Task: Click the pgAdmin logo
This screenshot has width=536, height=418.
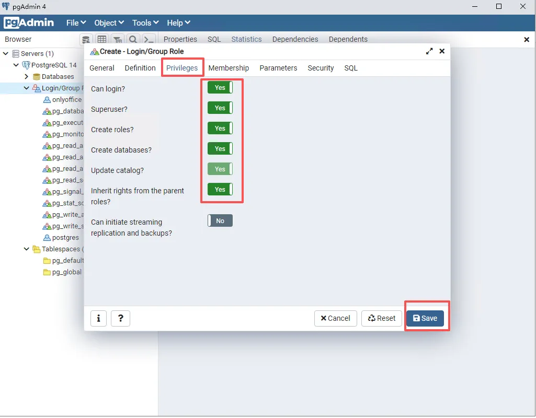Action: [29, 22]
